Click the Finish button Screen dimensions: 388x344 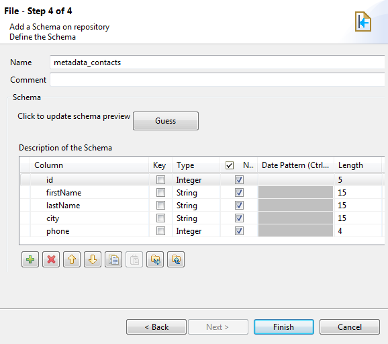tap(284, 327)
